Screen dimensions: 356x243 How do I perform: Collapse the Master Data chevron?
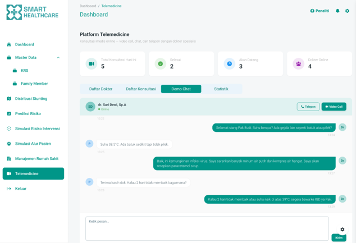[x=58, y=58]
